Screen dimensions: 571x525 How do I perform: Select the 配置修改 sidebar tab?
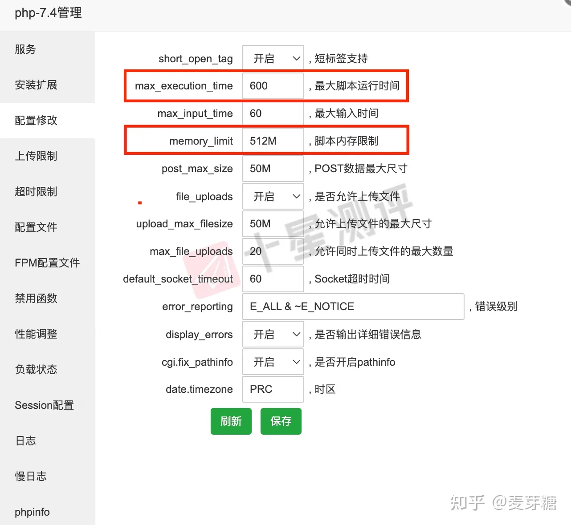point(36,121)
